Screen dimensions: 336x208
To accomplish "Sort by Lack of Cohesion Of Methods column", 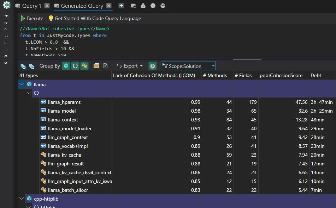I will [x=157, y=75].
